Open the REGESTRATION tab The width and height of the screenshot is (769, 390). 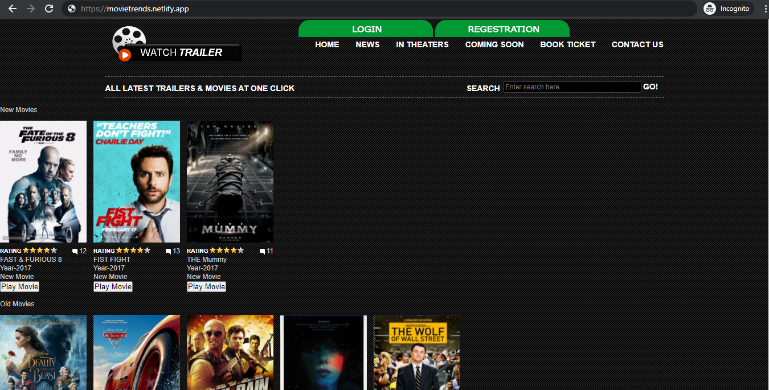point(503,29)
